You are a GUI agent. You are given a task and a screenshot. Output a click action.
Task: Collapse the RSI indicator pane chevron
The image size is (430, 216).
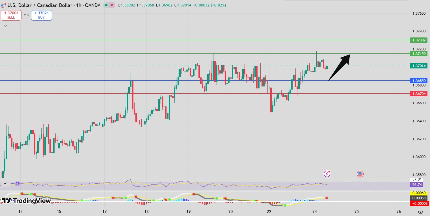(x=5, y=184)
